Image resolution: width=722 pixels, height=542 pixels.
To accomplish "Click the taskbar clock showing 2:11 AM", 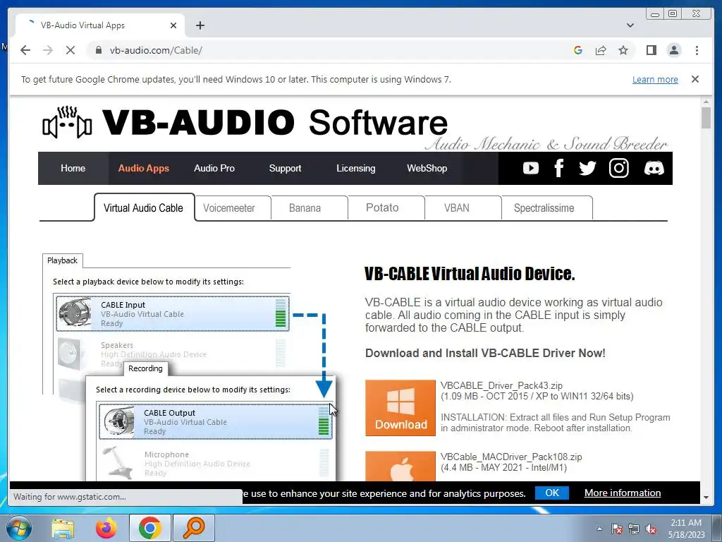I will click(687, 529).
